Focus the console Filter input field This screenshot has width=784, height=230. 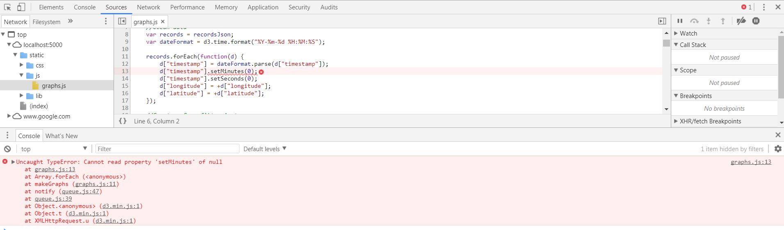[167, 149]
